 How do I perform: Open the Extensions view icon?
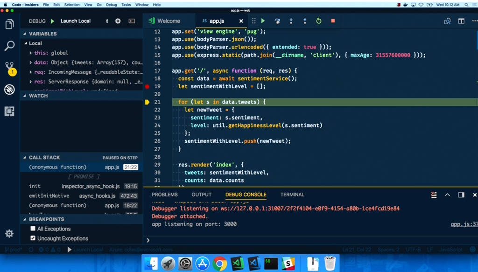click(9, 111)
